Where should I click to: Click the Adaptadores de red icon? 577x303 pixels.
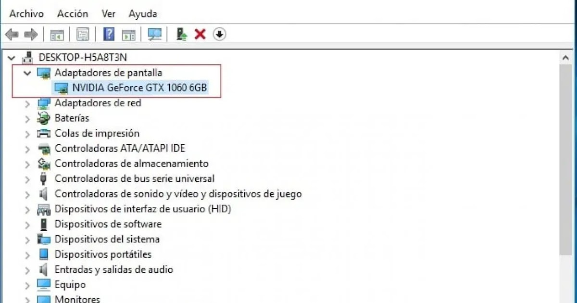point(44,103)
